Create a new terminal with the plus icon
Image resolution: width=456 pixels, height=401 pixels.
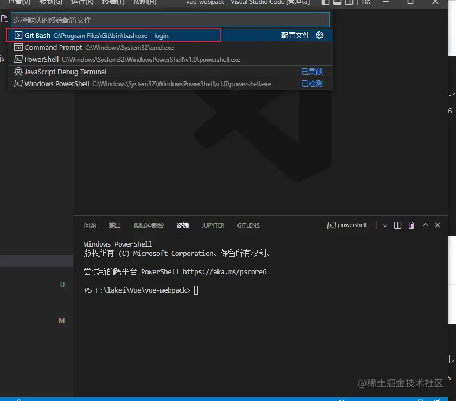pos(375,225)
